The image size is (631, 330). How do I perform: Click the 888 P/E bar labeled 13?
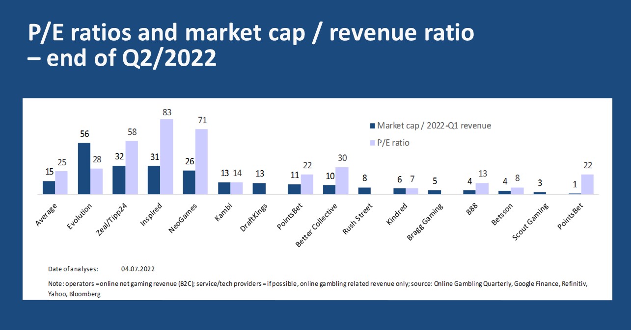click(482, 189)
